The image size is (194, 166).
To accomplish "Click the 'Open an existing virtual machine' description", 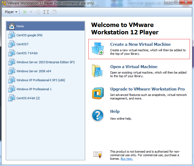I will pos(148,74).
